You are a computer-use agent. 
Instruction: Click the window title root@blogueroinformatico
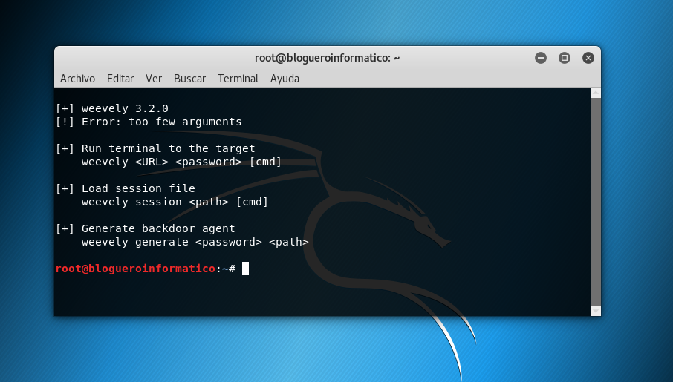coord(327,58)
